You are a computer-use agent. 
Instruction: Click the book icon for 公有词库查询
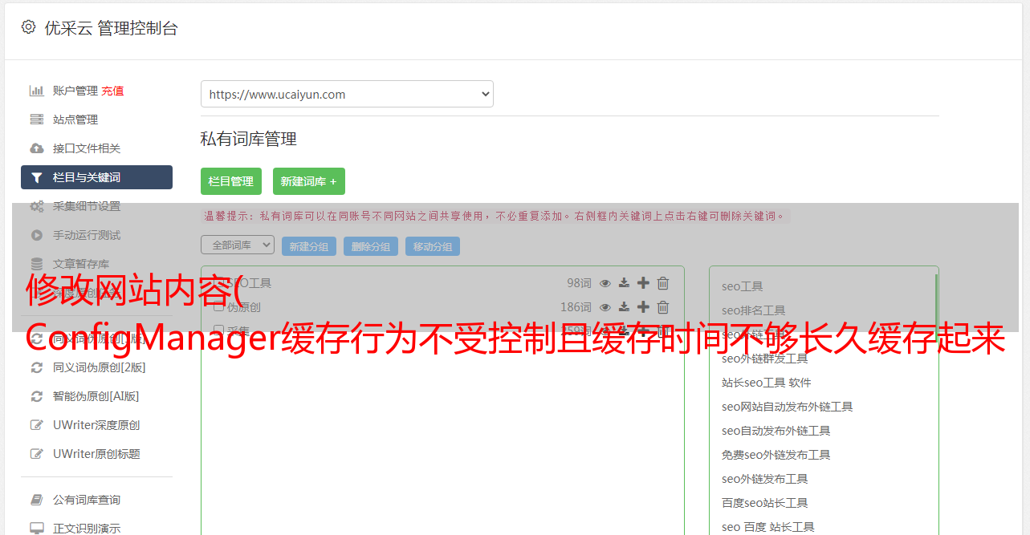coord(37,500)
